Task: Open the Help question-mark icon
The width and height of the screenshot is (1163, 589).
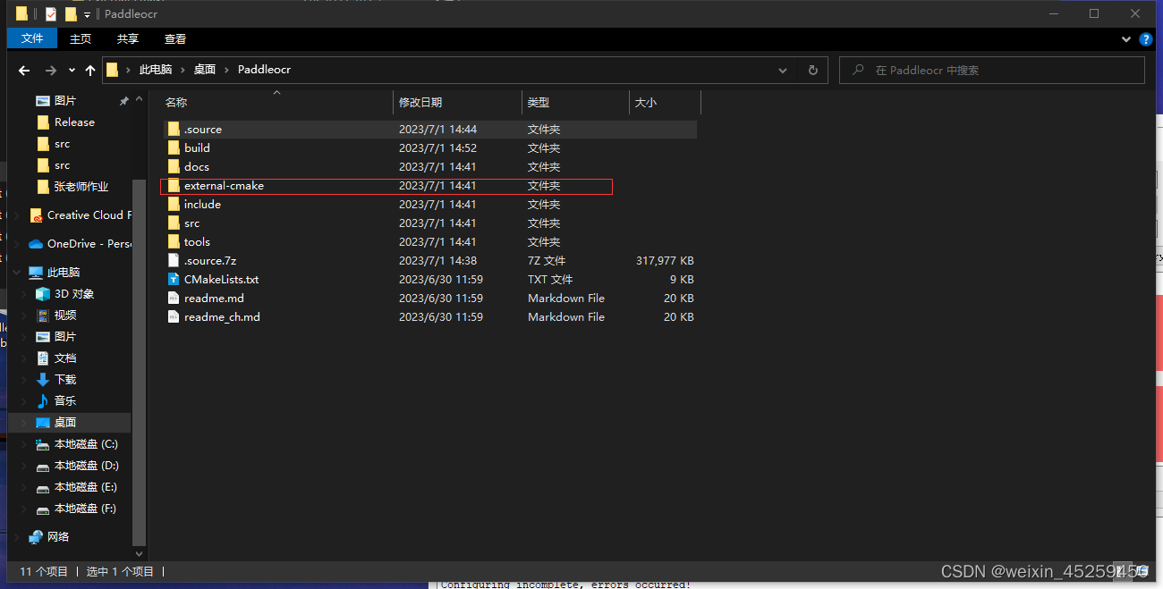Action: (x=1146, y=39)
